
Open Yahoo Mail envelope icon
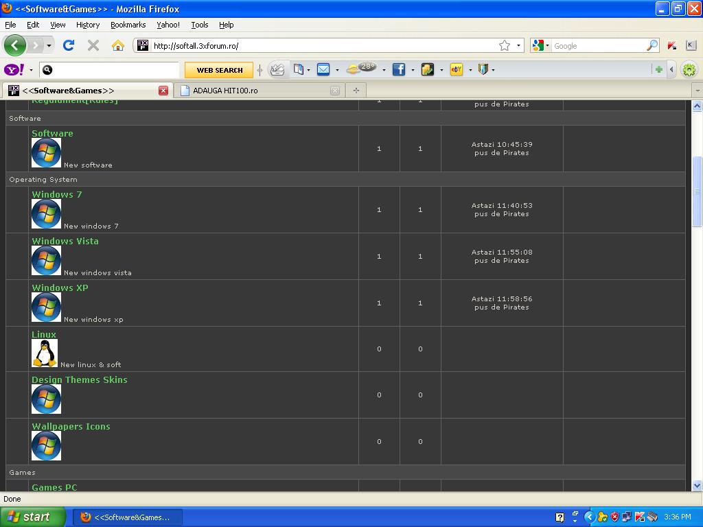click(x=323, y=69)
